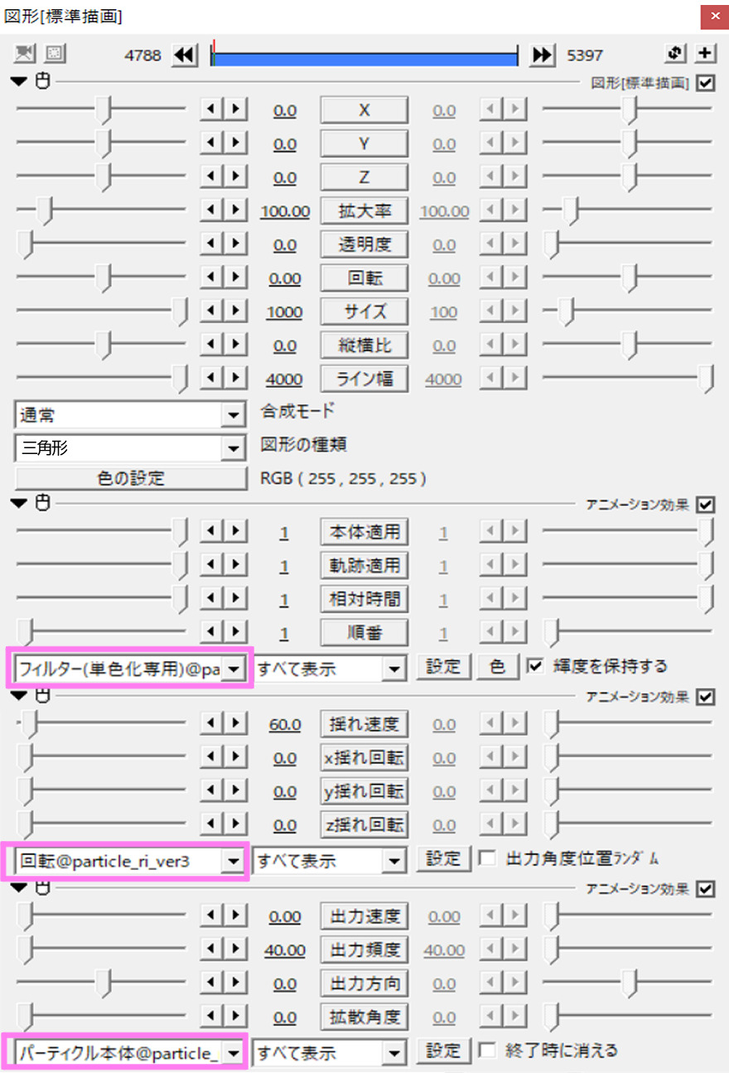Close the 図形[標準描画] window
The height and width of the screenshot is (1073, 729).
713,16
